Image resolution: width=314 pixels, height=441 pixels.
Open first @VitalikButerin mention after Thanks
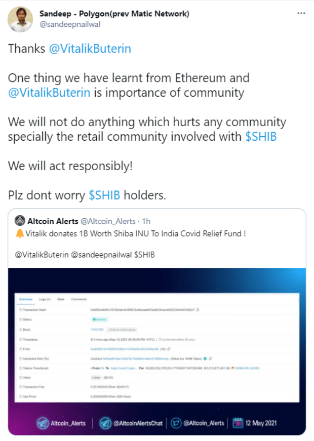click(x=90, y=49)
